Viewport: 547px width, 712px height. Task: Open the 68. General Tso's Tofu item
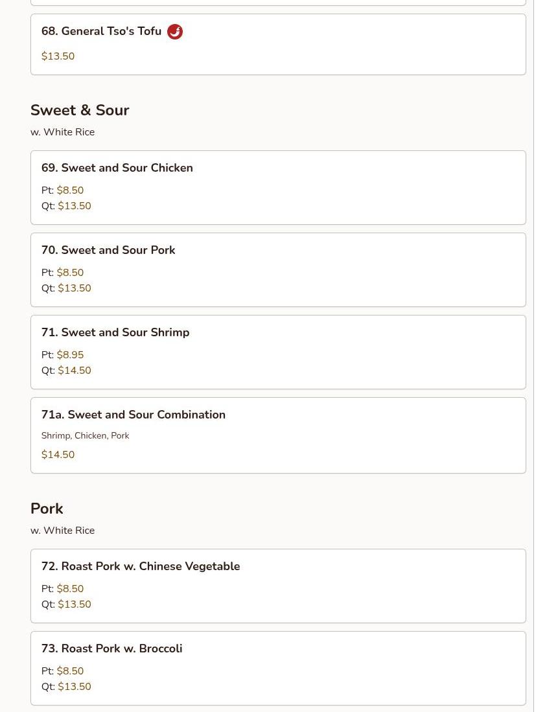(x=101, y=32)
